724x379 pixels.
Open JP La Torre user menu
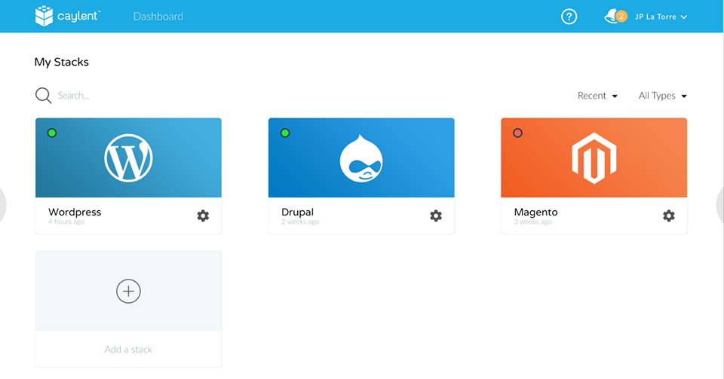[661, 17]
